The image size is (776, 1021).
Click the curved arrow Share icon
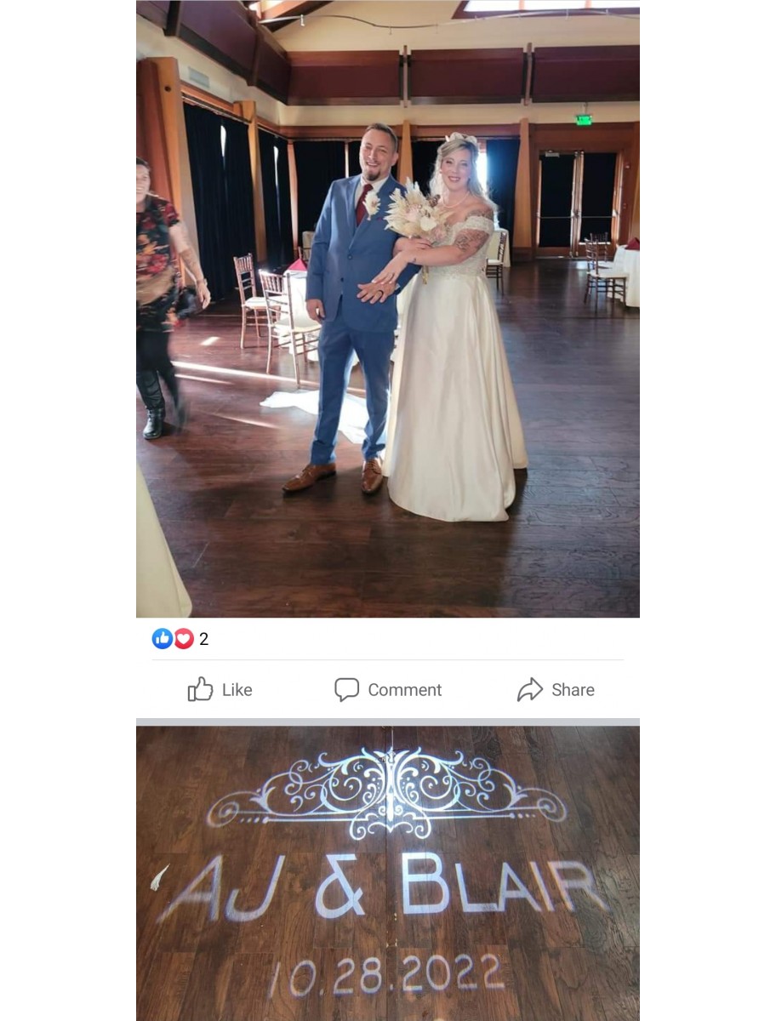click(x=530, y=689)
